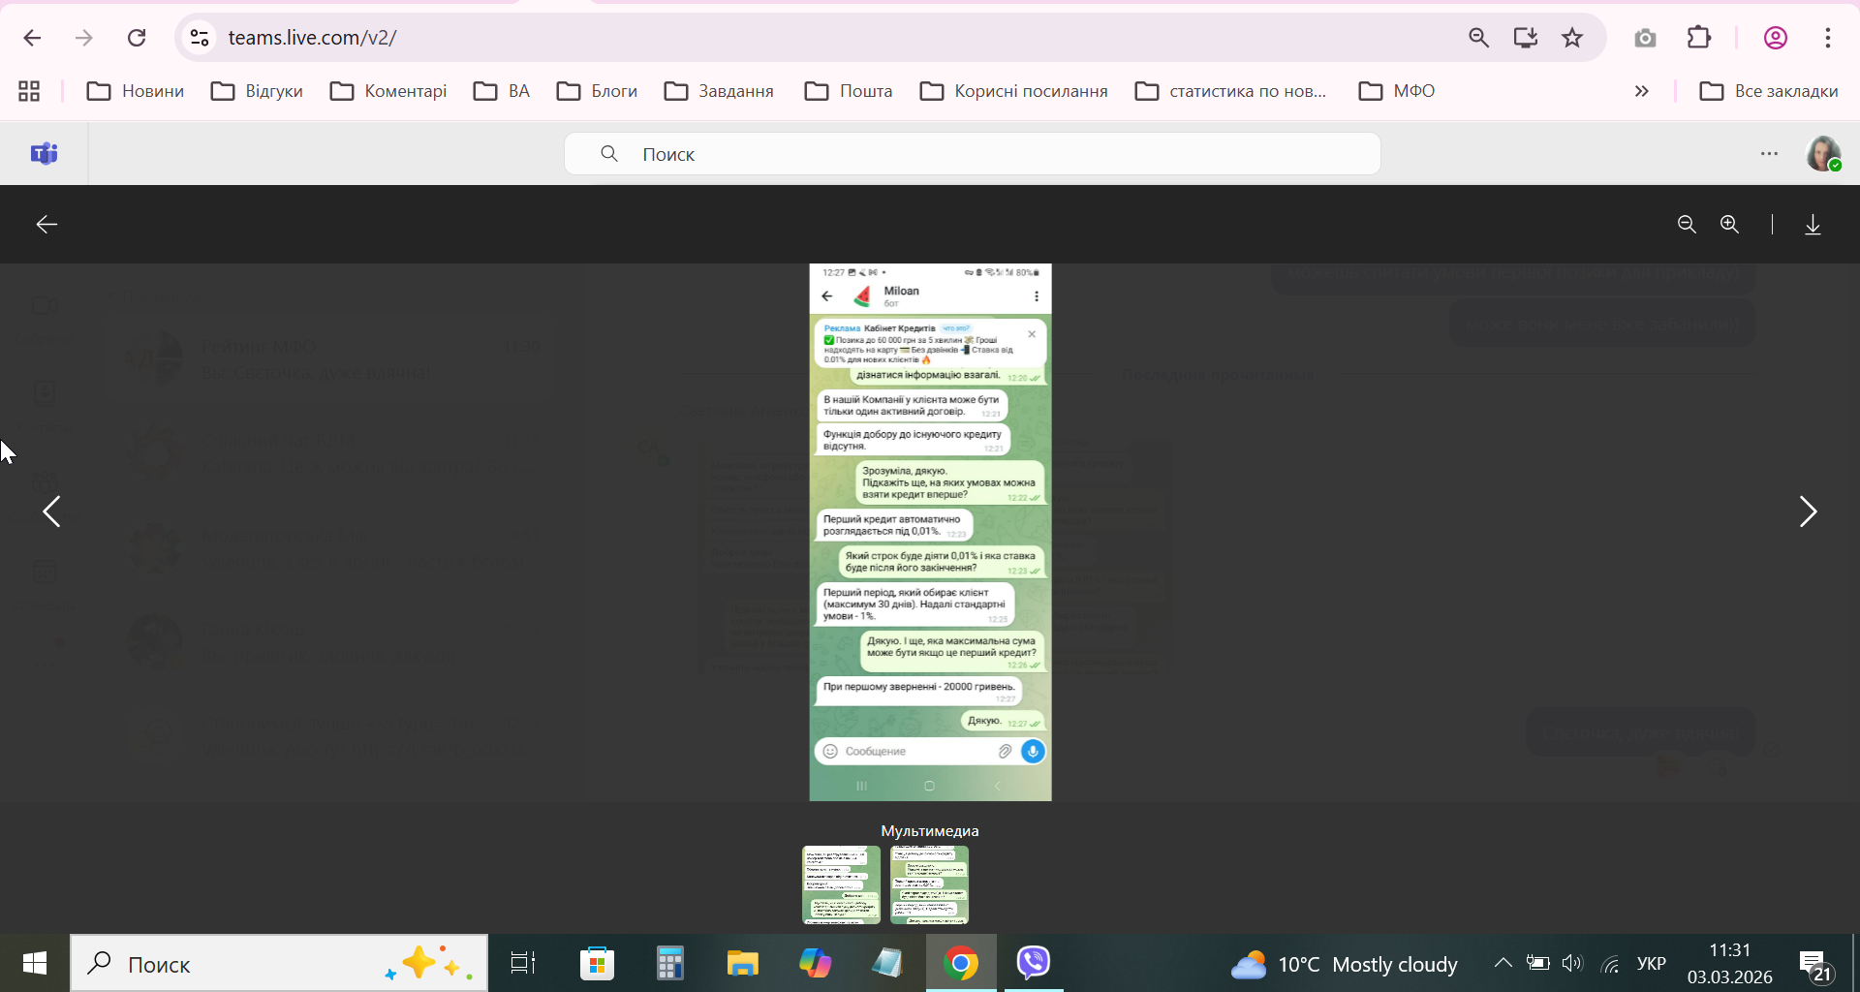
Task: Open the notification center with 21 alerts
Action: [x=1815, y=965]
